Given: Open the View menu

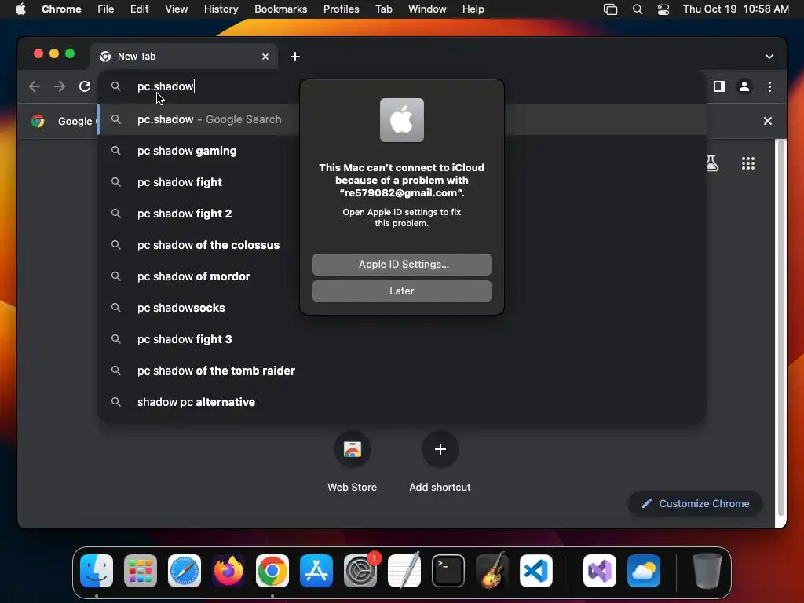Looking at the screenshot, I should point(176,9).
